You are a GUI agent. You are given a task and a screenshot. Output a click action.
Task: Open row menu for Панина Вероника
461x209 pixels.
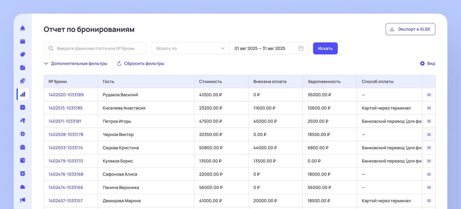pos(429,187)
